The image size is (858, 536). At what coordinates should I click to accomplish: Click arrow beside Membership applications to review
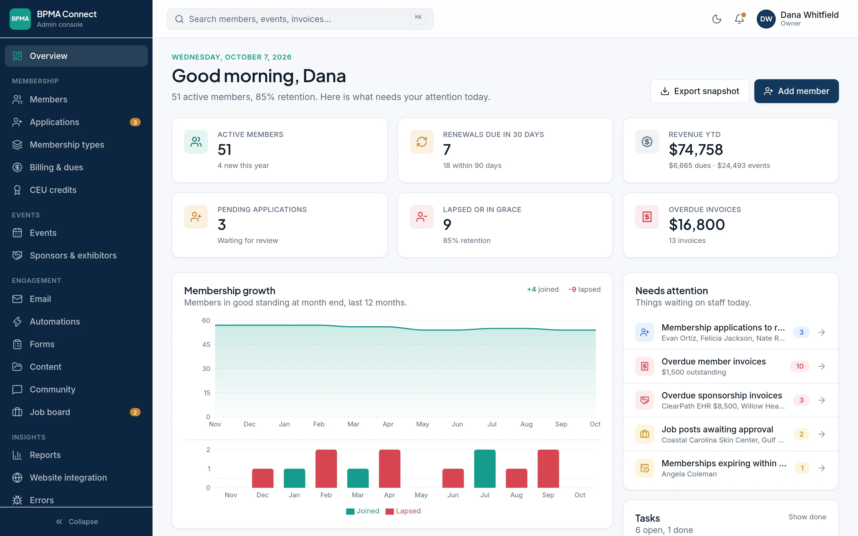pyautogui.click(x=821, y=333)
